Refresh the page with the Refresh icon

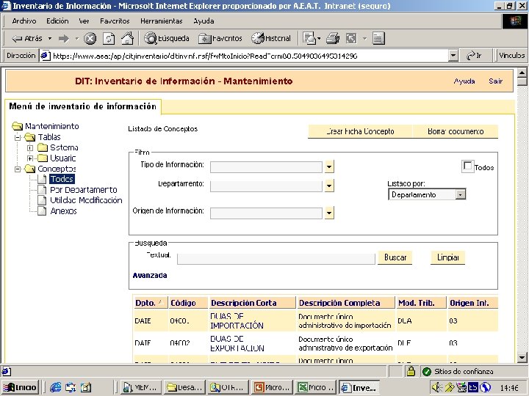click(108, 39)
